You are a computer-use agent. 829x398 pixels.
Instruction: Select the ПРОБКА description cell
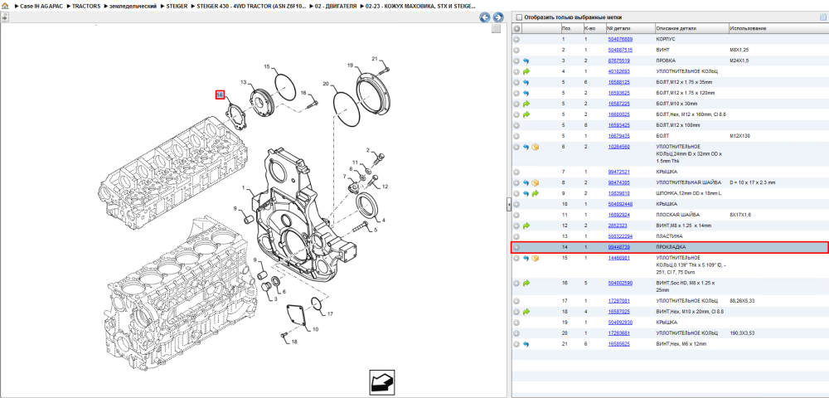pos(666,61)
